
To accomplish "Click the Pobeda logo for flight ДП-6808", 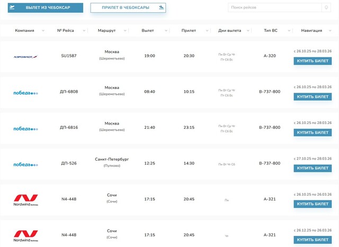I will [25, 92].
